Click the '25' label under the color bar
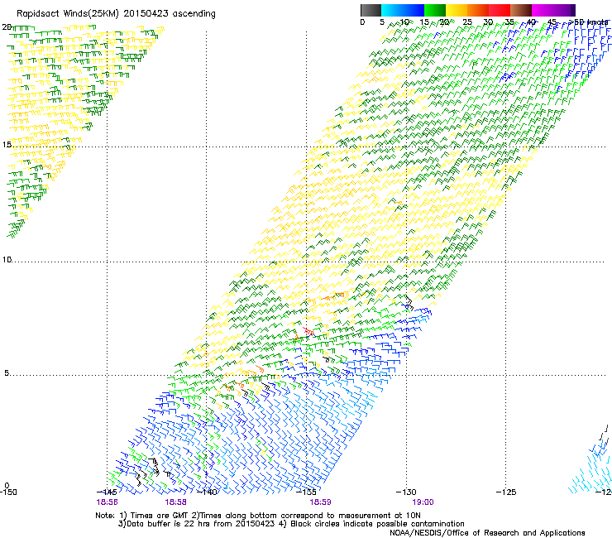The height and width of the screenshot is (538, 612). point(467,22)
